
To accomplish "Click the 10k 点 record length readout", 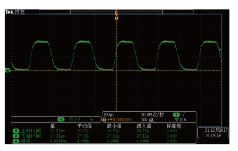I will pyautogui.click(x=147, y=120).
